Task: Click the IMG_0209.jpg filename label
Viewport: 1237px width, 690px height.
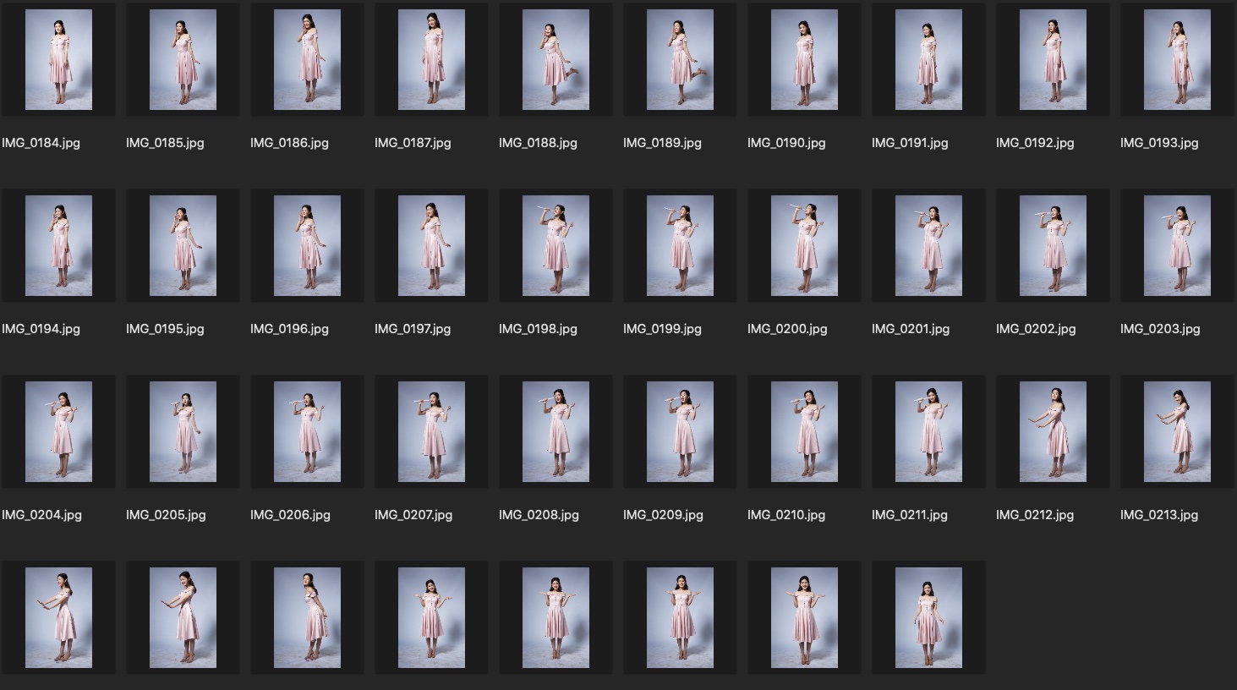Action: pos(663,515)
